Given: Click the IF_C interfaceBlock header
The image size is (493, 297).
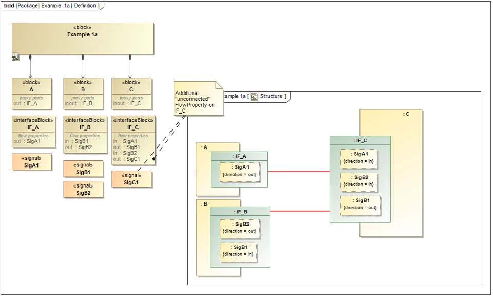Looking at the screenshot, I should coord(134,124).
